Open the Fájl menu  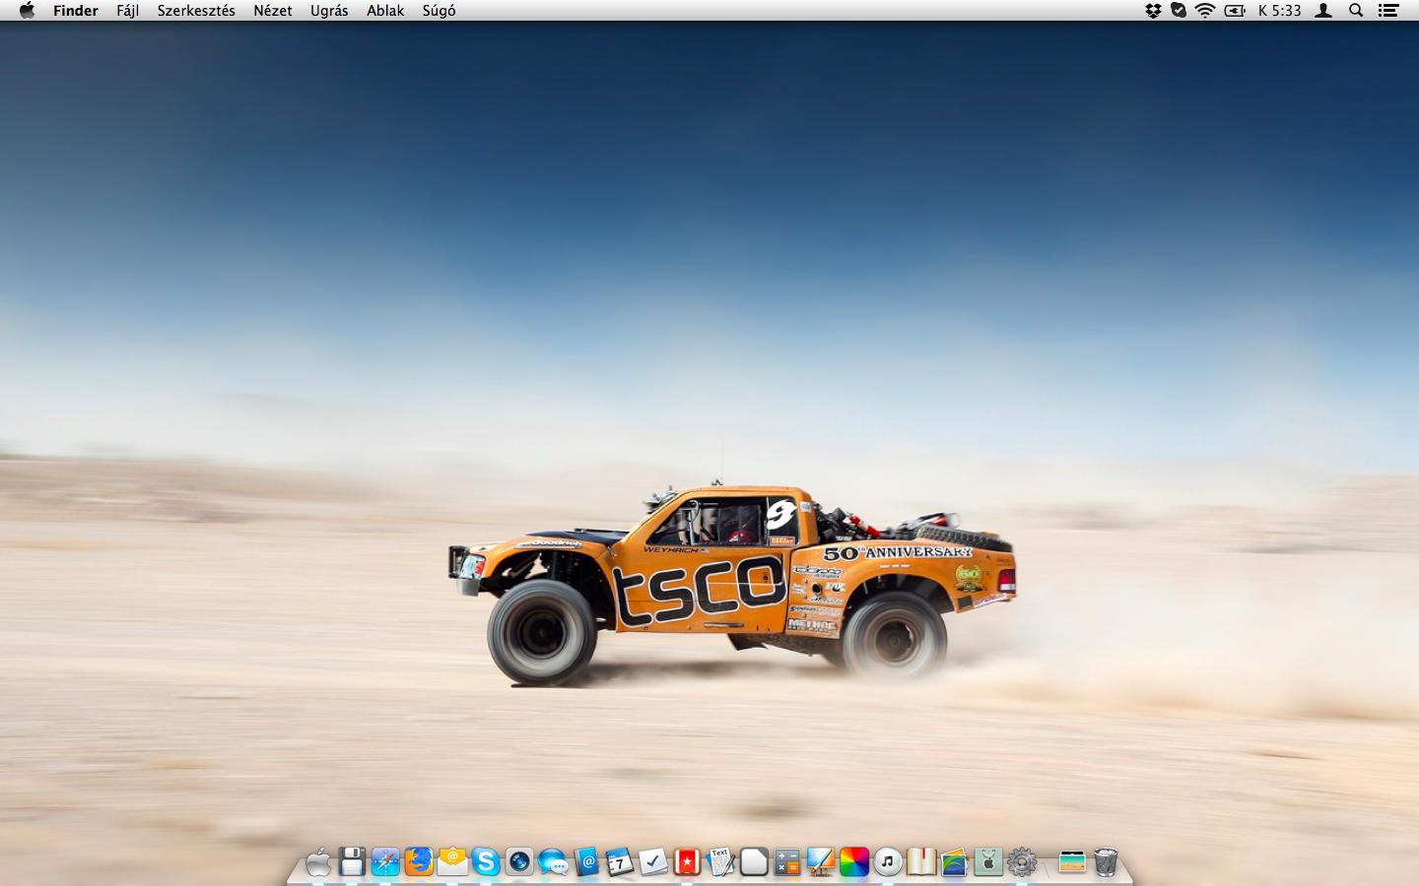coord(127,11)
